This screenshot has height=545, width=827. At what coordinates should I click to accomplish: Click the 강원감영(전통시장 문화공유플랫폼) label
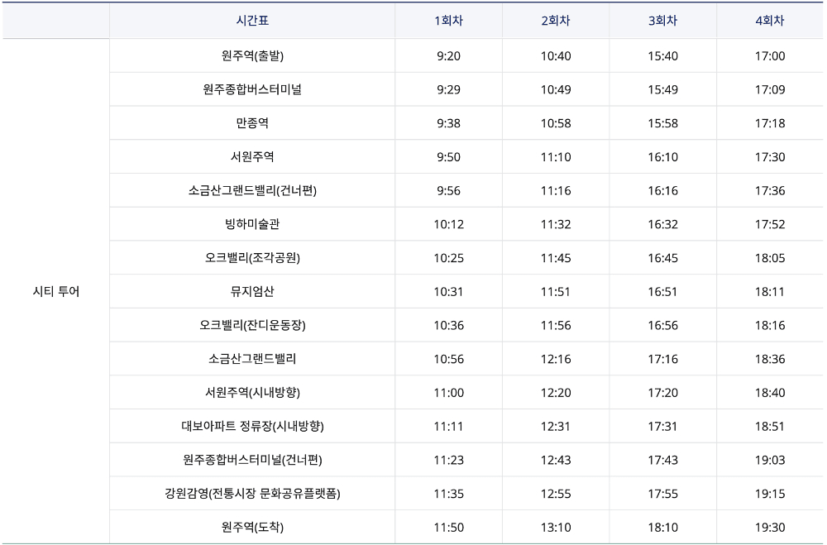[x=253, y=493]
